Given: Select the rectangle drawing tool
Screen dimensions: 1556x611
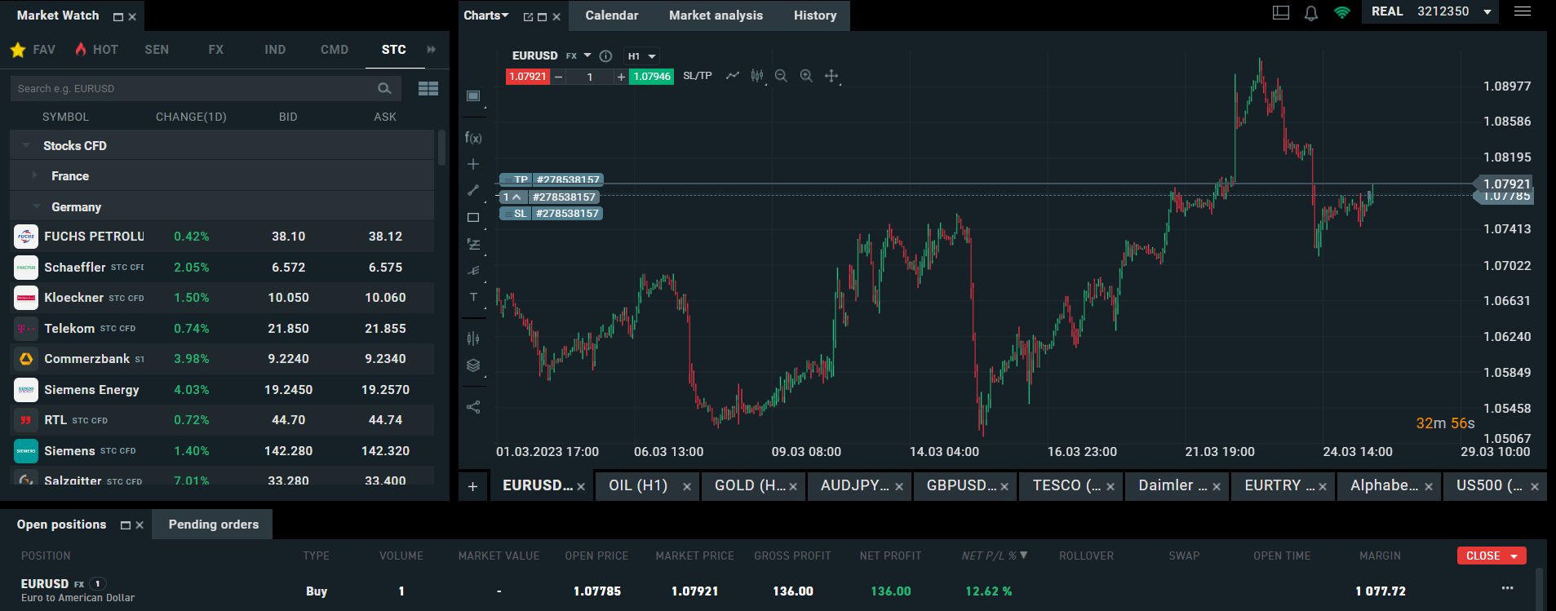Looking at the screenshot, I should (x=473, y=218).
